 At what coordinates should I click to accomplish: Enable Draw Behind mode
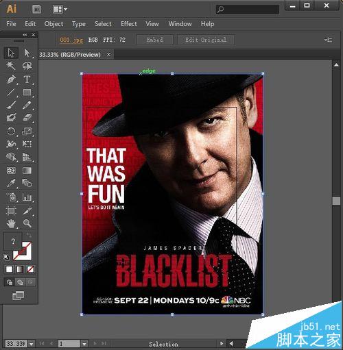pos(20,282)
